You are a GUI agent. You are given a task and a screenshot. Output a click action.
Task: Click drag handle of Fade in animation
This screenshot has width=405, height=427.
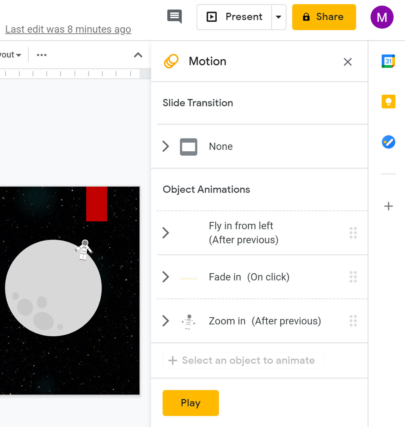pos(353,277)
